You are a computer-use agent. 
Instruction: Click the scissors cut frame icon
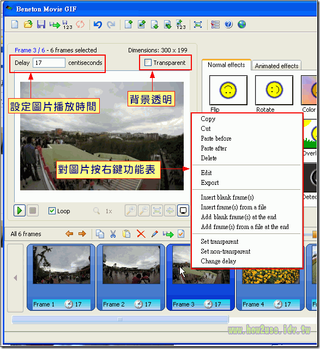(113, 234)
